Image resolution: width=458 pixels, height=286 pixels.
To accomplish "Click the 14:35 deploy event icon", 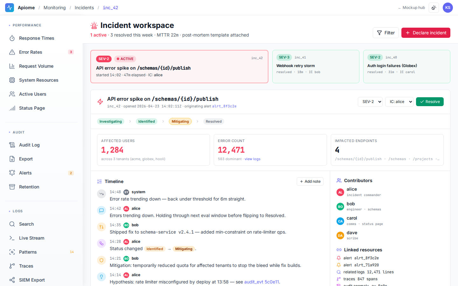I will pyautogui.click(x=101, y=227).
